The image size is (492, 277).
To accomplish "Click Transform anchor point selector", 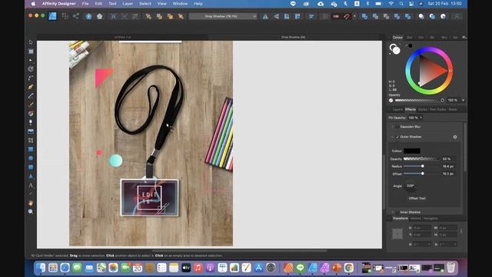I will [397, 234].
